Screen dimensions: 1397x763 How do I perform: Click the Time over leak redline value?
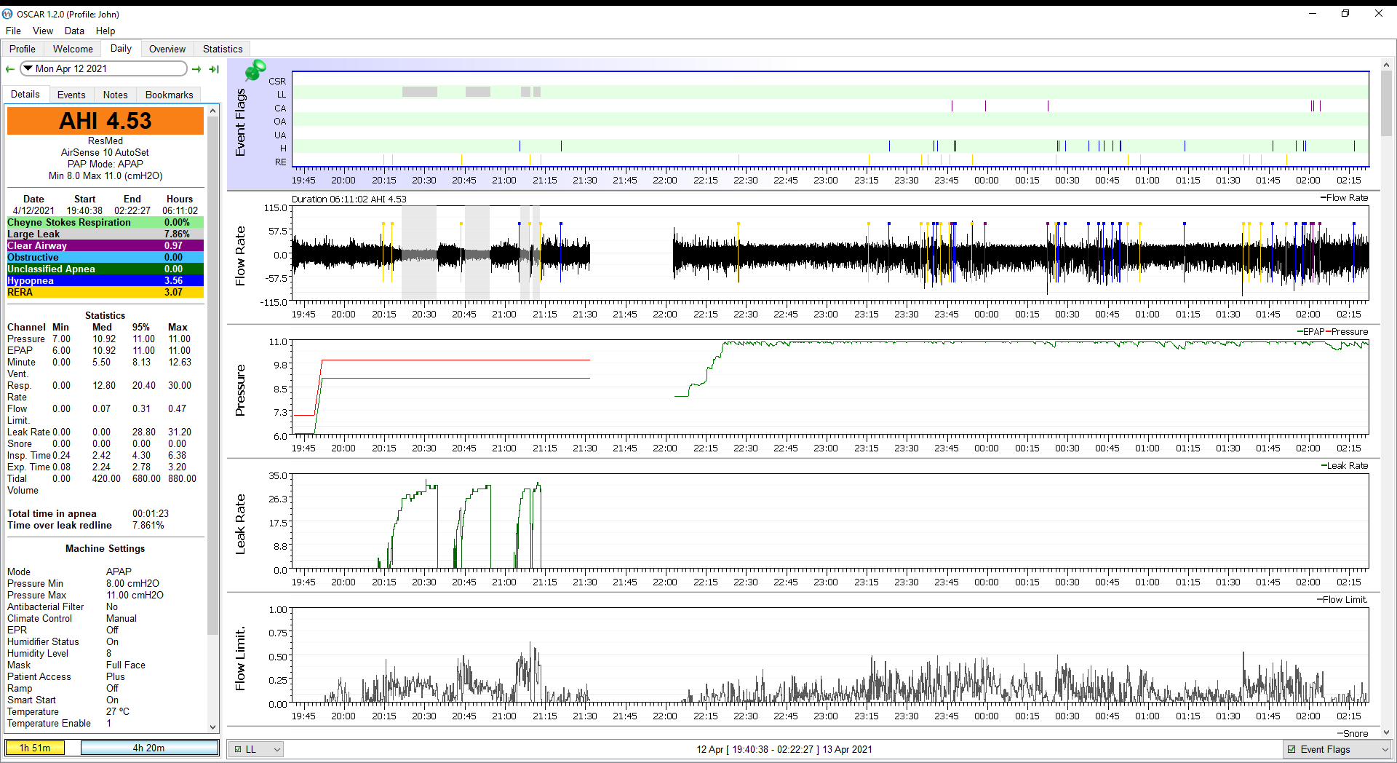click(x=148, y=525)
